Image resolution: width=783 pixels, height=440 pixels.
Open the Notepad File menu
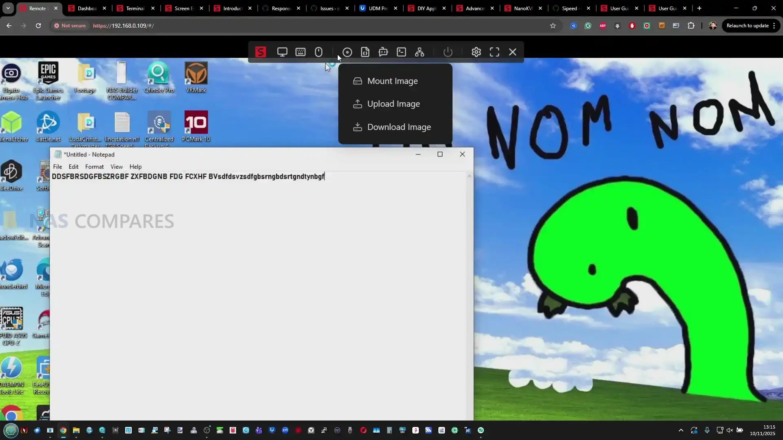coord(58,167)
